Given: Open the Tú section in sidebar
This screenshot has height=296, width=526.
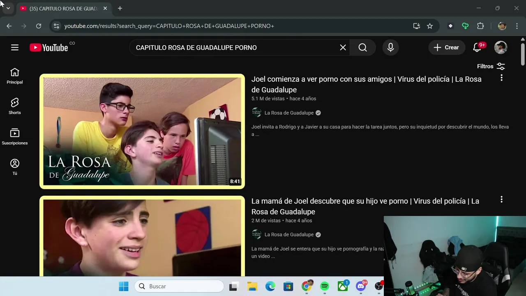Looking at the screenshot, I should [x=15, y=167].
